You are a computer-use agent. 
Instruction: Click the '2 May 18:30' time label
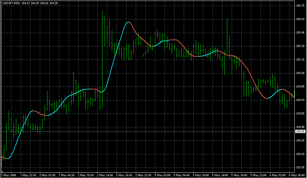(x=124, y=175)
